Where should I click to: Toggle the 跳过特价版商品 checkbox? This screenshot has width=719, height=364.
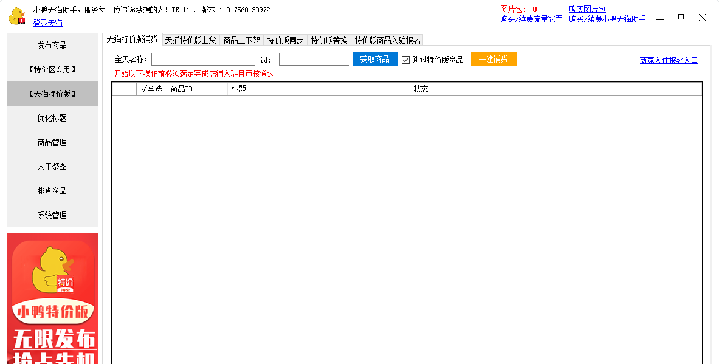[x=406, y=60]
